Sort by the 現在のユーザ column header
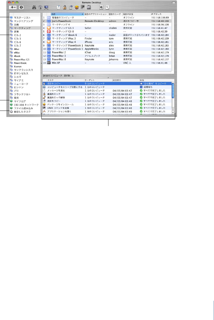 point(115,14)
